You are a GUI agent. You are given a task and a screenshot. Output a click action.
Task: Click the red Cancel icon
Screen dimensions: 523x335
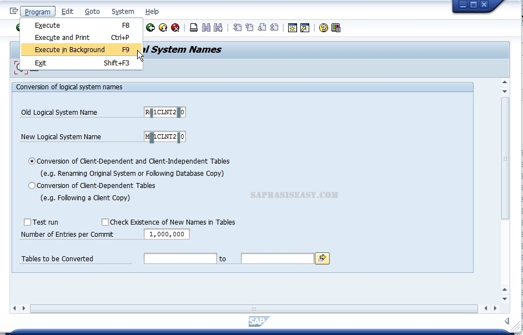[175, 28]
